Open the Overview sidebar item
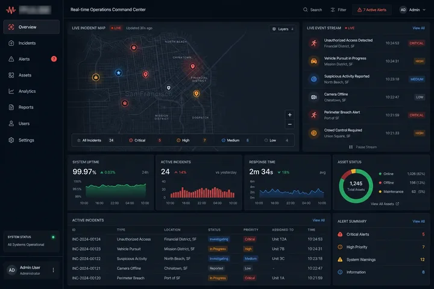Viewport: 434px width, 289px height. [31, 27]
